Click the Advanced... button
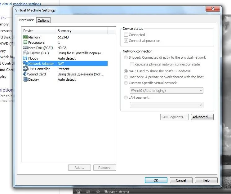The width and height of the screenshot is (231, 194). click(x=202, y=117)
